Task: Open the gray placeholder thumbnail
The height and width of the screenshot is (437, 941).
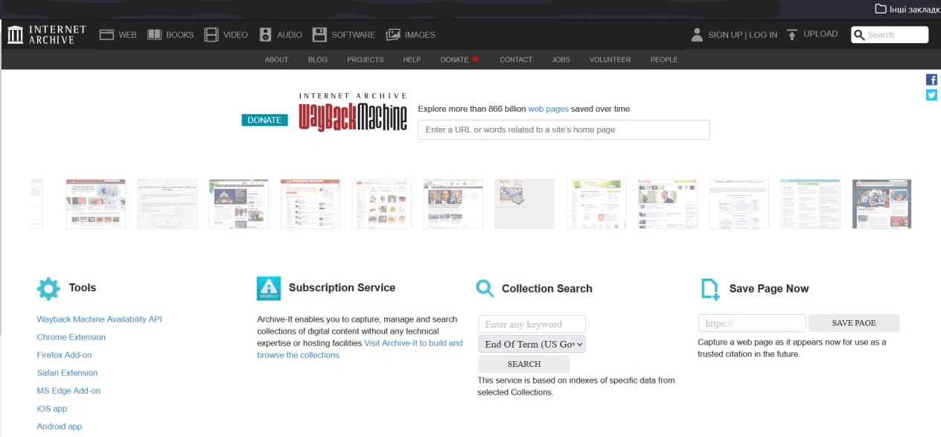Action: (525, 203)
